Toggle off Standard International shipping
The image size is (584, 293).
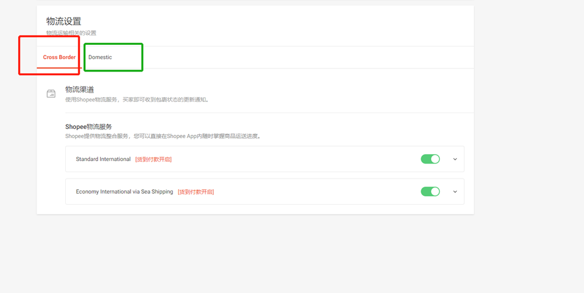pos(430,159)
